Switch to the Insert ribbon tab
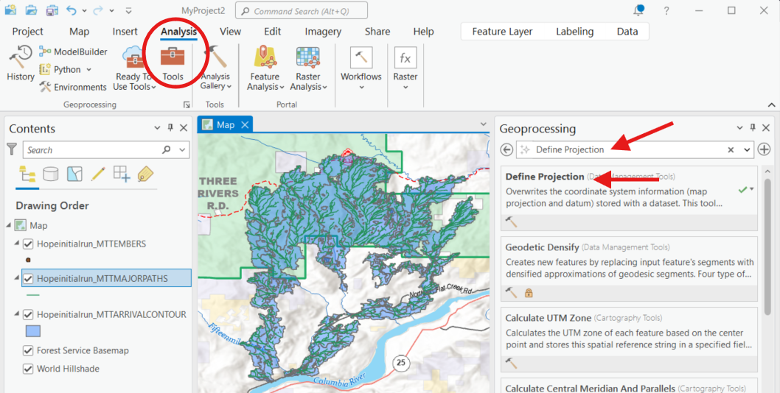The height and width of the screenshot is (393, 780). point(125,32)
